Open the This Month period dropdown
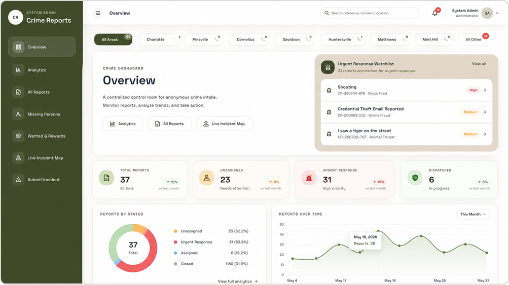This screenshot has height=285, width=509. (x=473, y=214)
